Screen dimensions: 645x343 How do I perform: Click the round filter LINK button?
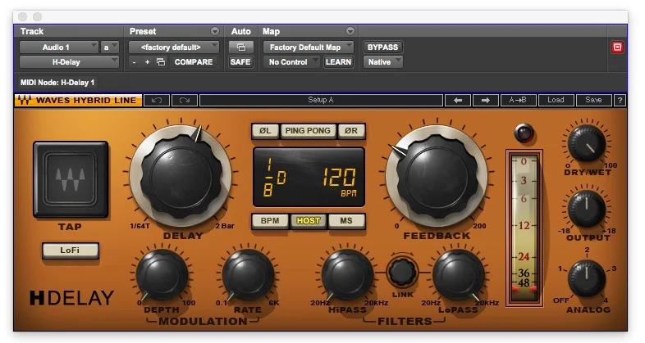tap(402, 273)
